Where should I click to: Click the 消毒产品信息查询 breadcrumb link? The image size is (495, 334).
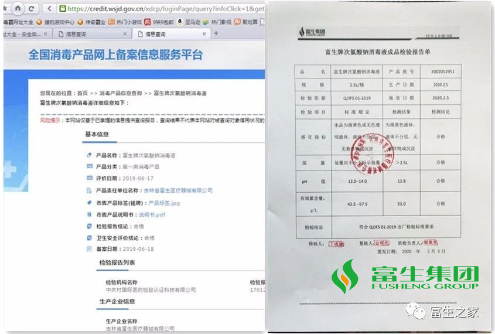[x=120, y=93]
